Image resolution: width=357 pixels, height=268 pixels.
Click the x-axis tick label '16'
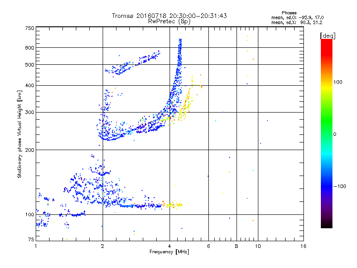[303, 246]
